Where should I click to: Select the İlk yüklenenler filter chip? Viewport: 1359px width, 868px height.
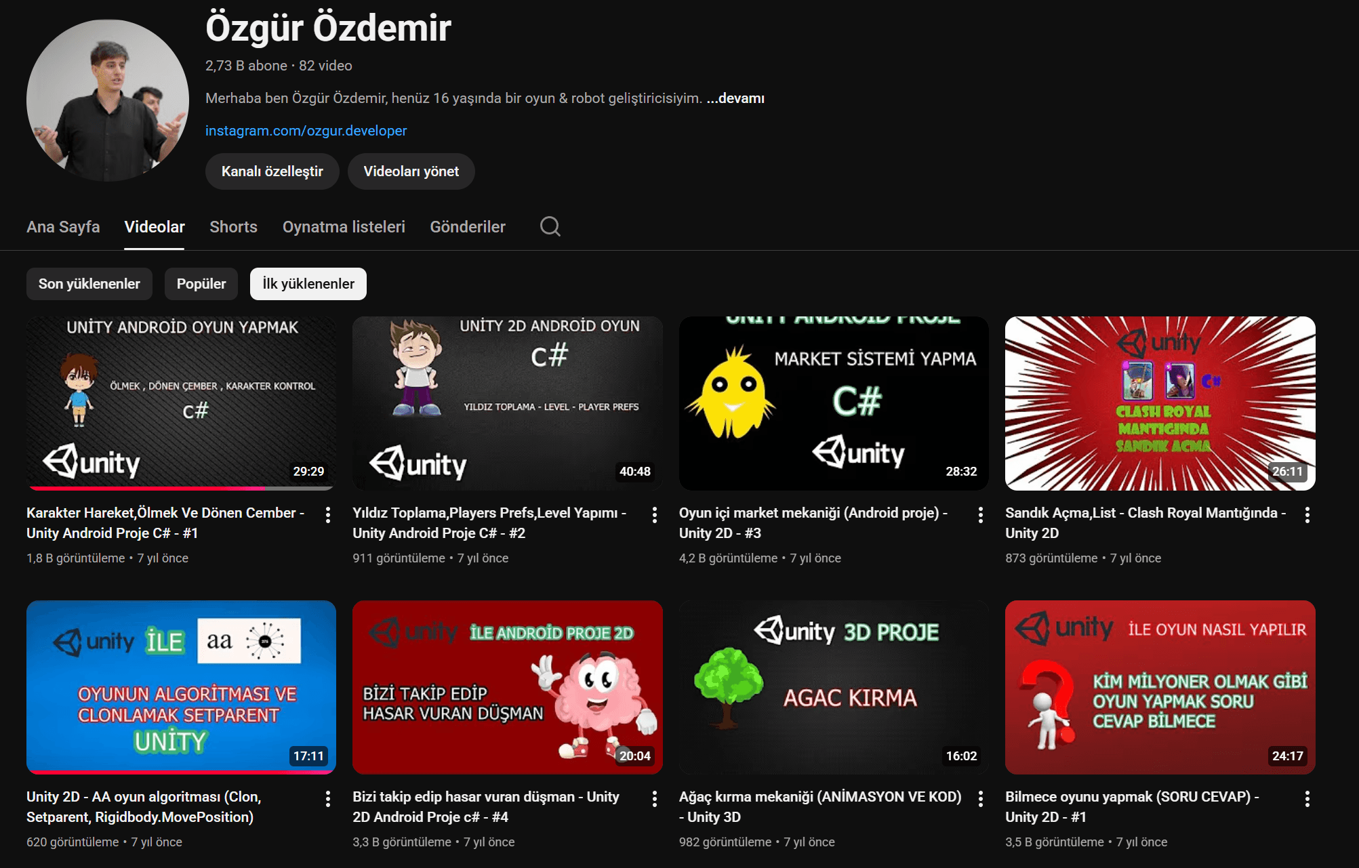tap(308, 284)
